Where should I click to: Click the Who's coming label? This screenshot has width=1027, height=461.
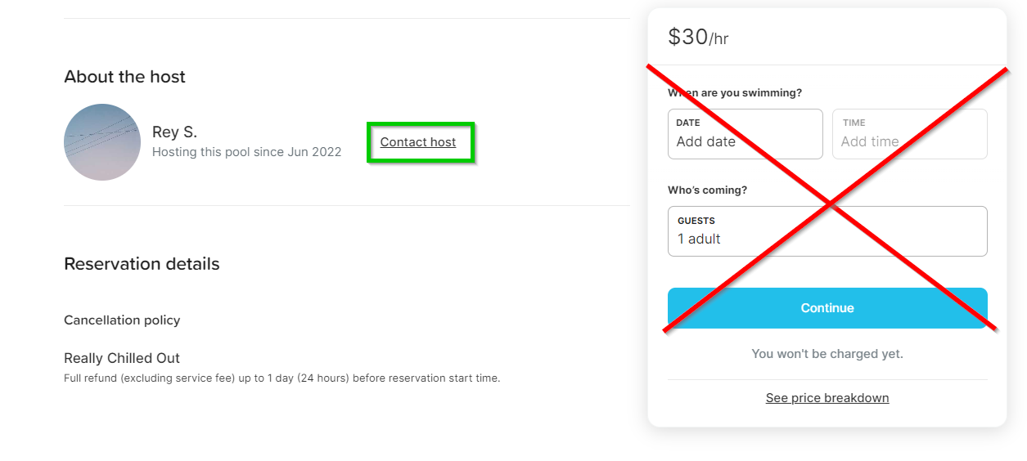click(707, 190)
